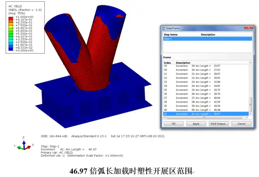
Task: Click the frame list vertical scrollbar thumb
Action: 250,105
